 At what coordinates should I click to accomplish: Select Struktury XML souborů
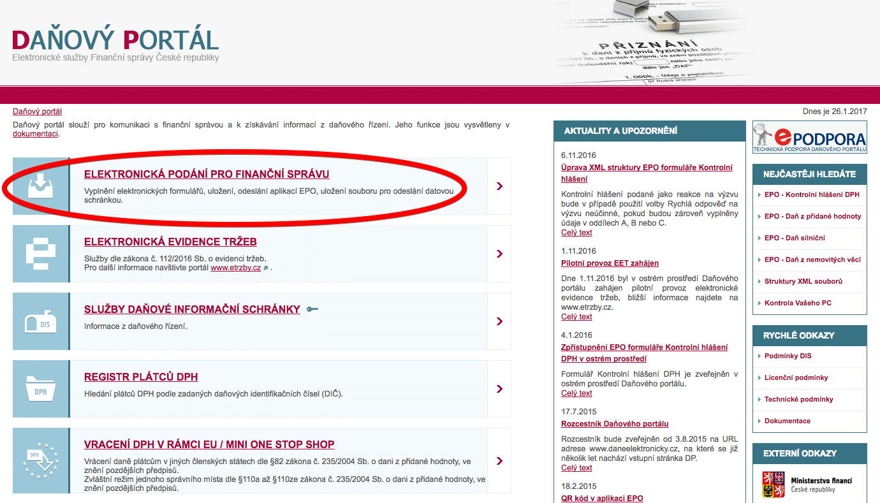803,281
